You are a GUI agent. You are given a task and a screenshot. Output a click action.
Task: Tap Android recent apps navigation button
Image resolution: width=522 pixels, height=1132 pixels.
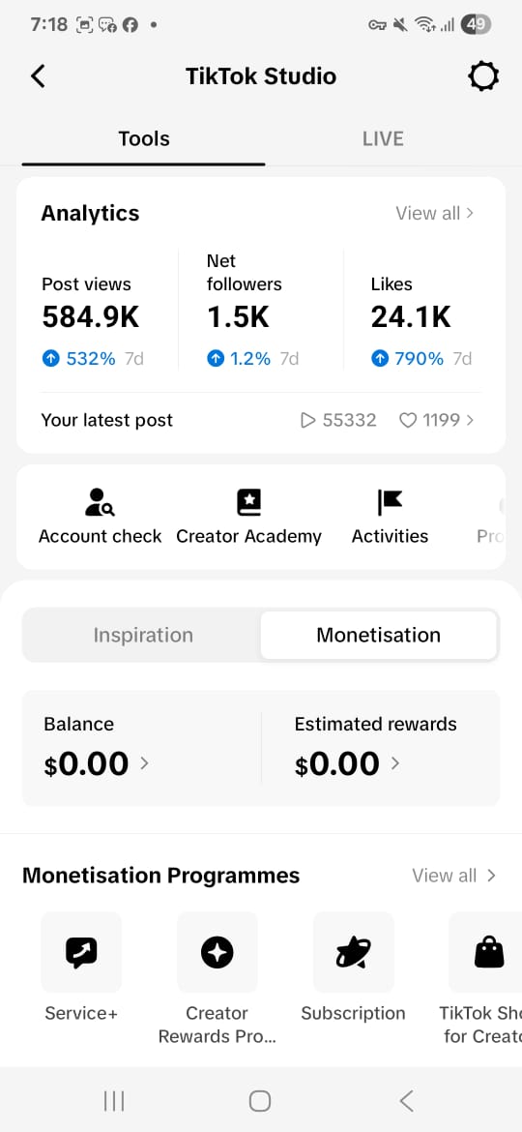(114, 1100)
